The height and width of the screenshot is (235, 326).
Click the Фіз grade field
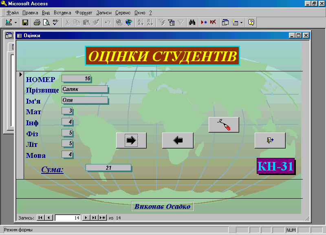click(x=67, y=133)
